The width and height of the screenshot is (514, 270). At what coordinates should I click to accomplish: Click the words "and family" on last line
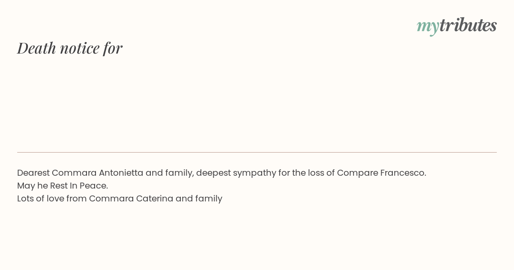[x=199, y=199]
